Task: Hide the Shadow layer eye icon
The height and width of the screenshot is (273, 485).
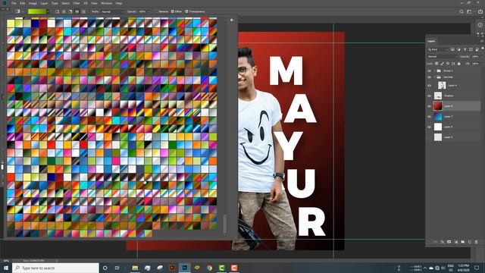Action: [x=429, y=96]
